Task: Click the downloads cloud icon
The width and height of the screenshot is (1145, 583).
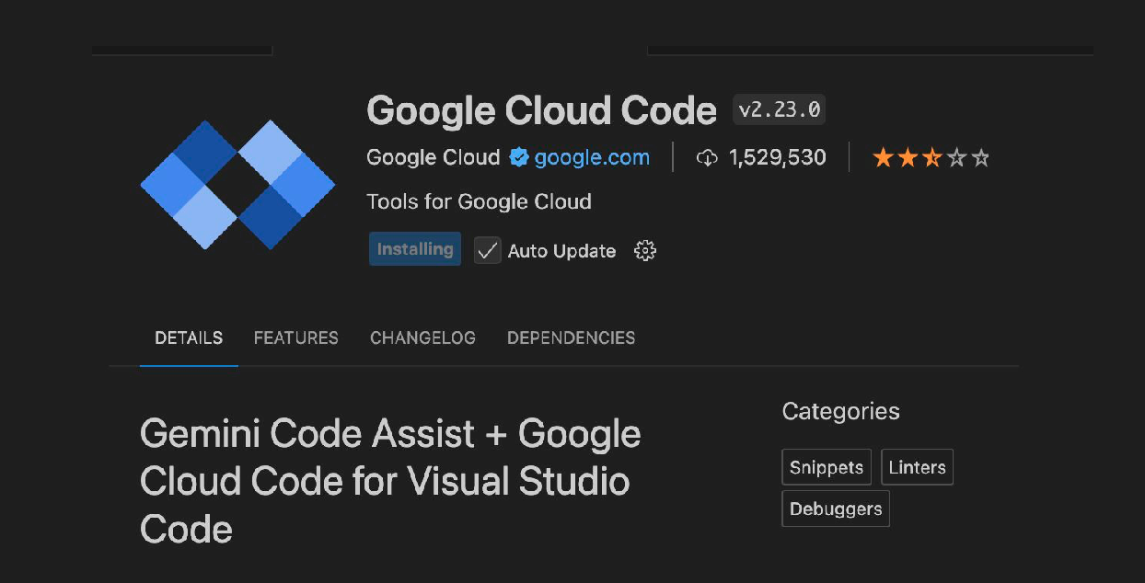Action: point(707,156)
